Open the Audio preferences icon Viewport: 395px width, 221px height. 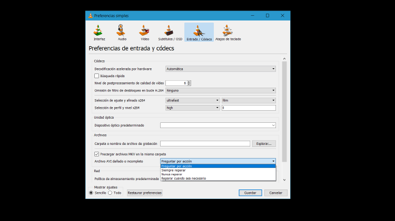(x=122, y=32)
